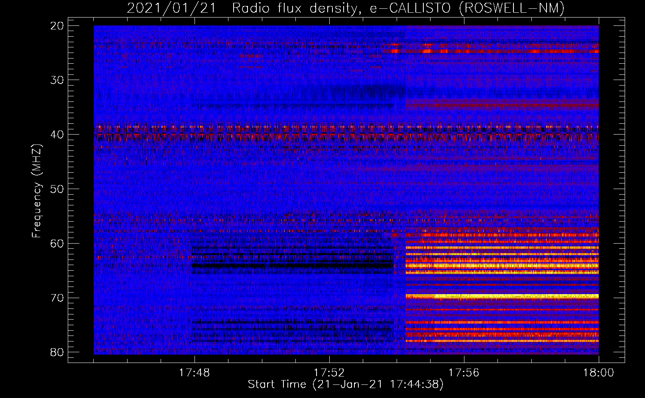Click the 50 MHz frequency tick label
Screen dimensions: 645x398
[x=57, y=189]
